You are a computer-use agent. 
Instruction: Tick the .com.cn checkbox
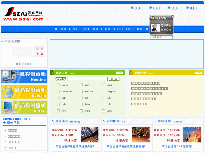click(x=58, y=92)
